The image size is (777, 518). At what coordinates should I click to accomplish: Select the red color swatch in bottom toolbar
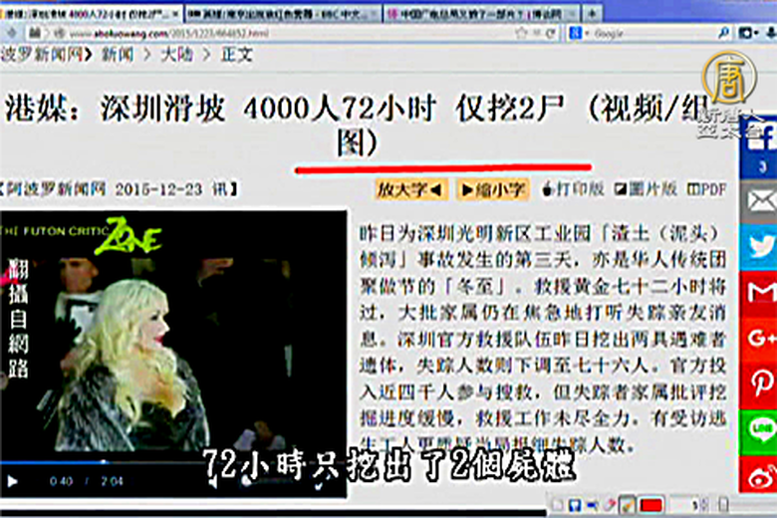pyautogui.click(x=651, y=504)
